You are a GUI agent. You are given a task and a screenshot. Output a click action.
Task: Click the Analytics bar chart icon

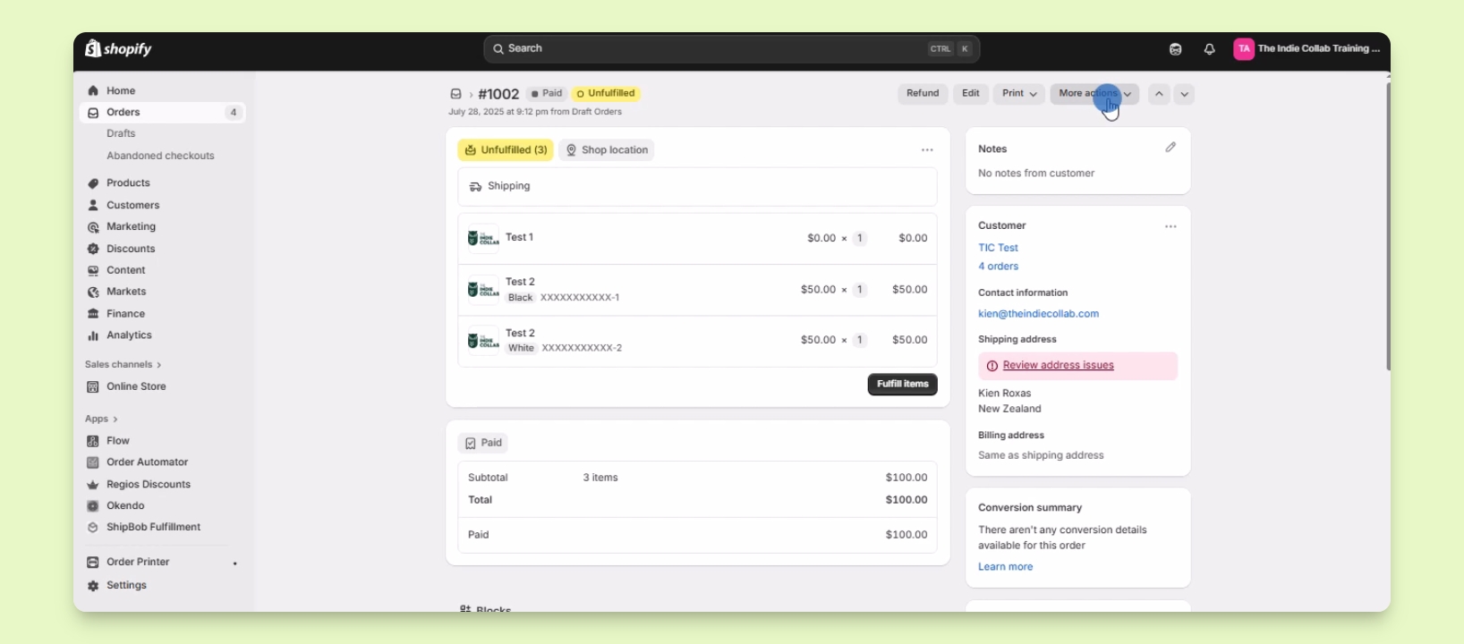(93, 335)
